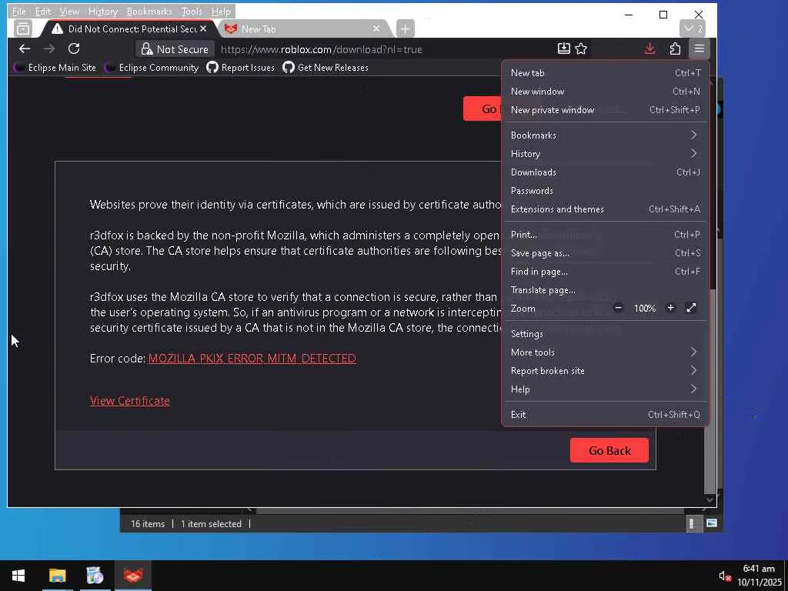
Task: Open Eclipse Community bookmark
Action: click(152, 68)
